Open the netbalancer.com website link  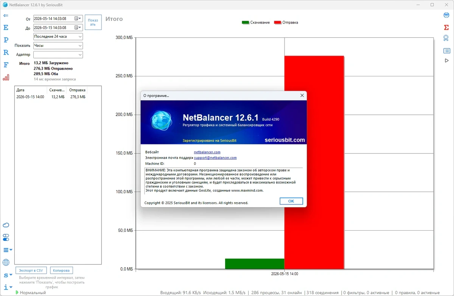[207, 152]
